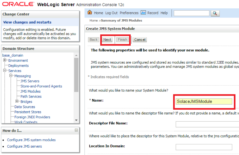Open View changes and restarts link
Viewport: 239px width, 155px height.
27,22
